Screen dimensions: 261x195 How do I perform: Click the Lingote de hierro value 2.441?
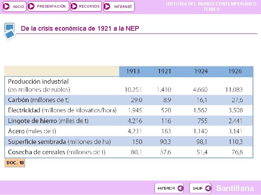pyautogui.click(x=235, y=121)
